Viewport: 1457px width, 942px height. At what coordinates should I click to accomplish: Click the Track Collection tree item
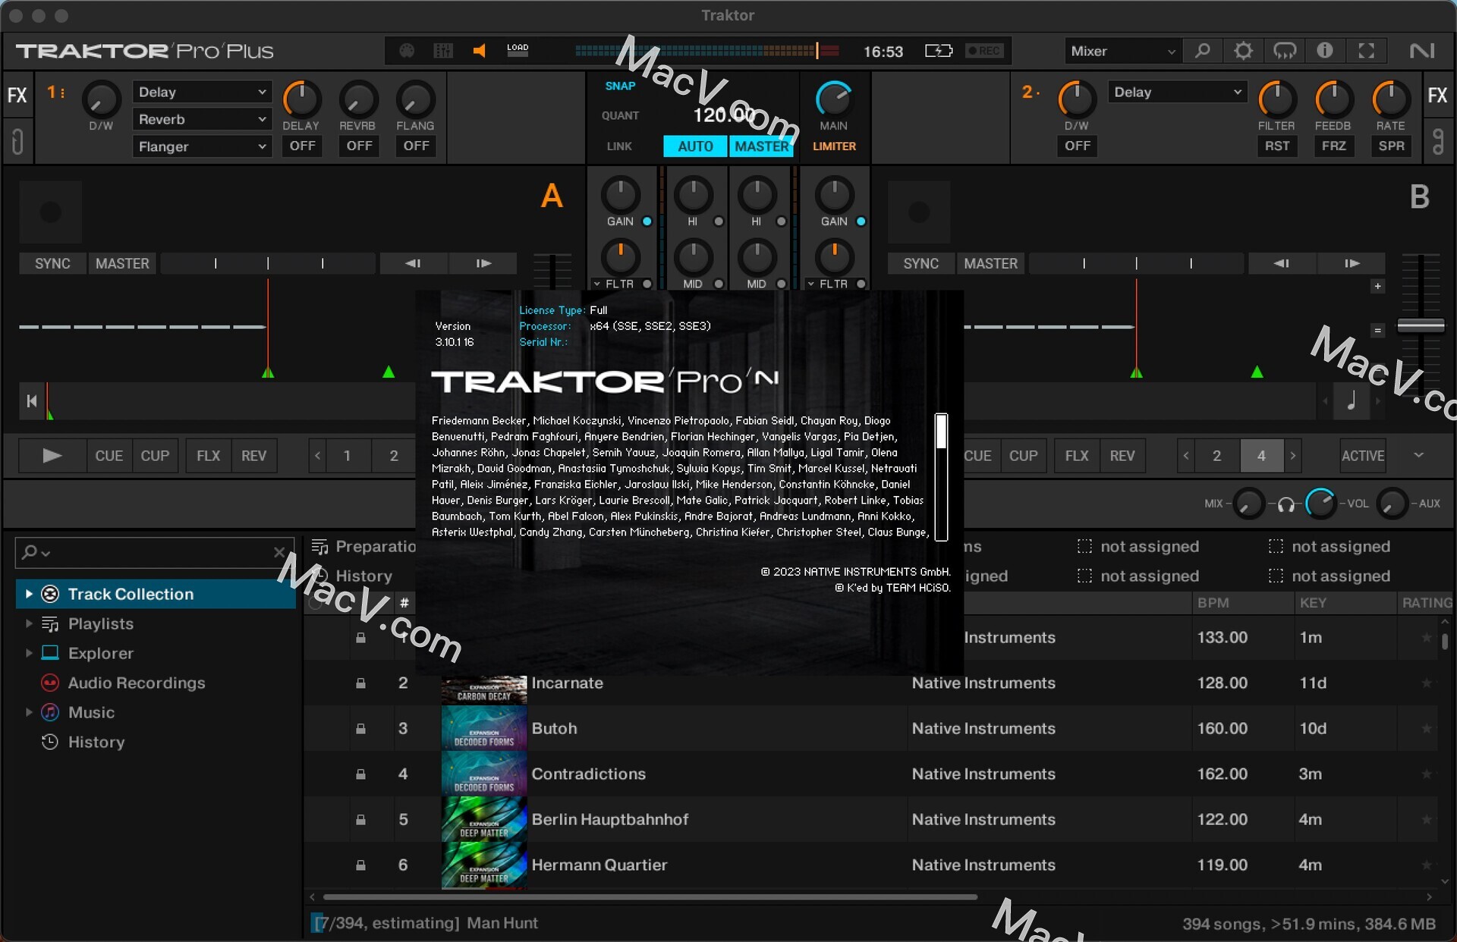pos(131,593)
